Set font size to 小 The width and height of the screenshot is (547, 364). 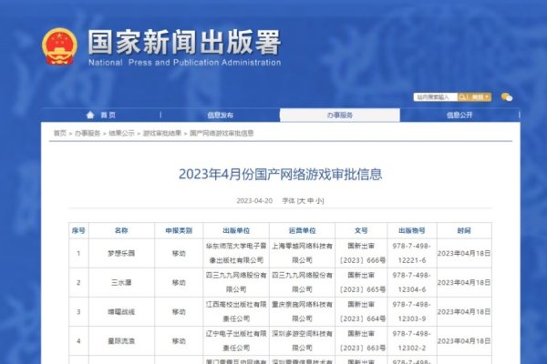pos(319,200)
